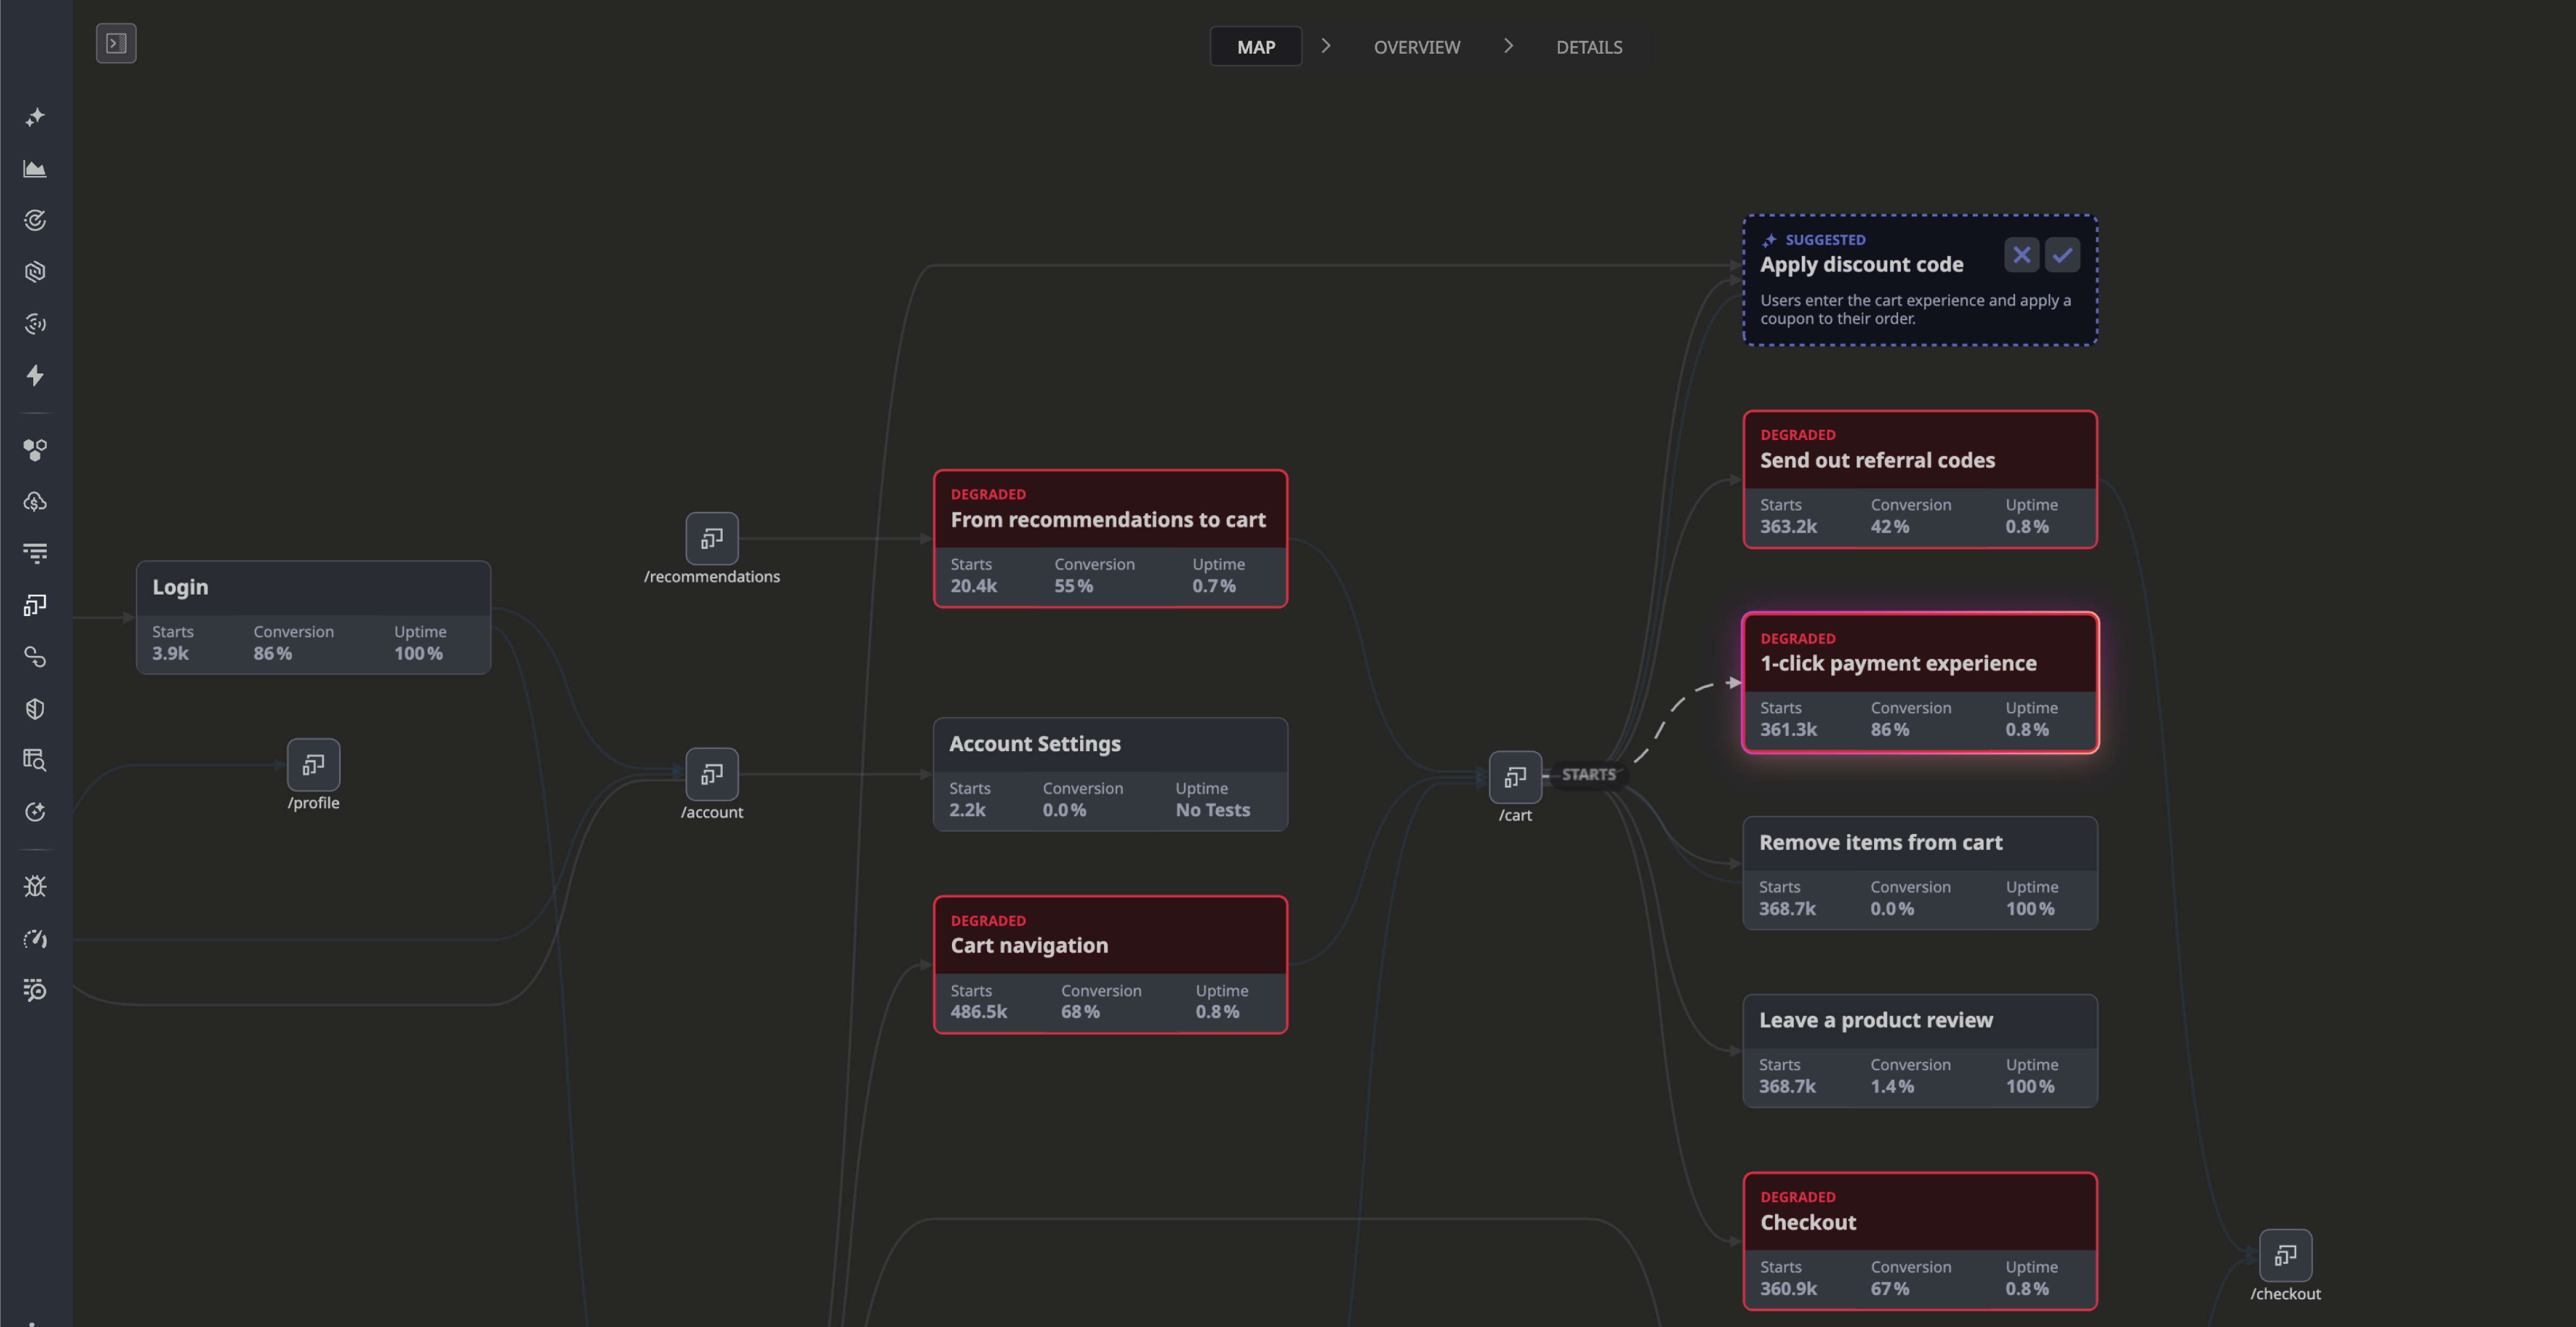Open the target goals icon in sidebar
The width and height of the screenshot is (2576, 1327).
35,220
